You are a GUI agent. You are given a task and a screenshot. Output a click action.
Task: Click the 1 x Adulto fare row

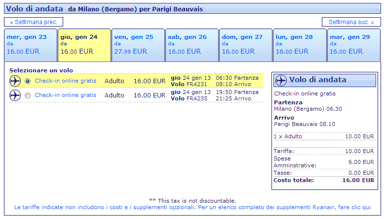(x=325, y=136)
